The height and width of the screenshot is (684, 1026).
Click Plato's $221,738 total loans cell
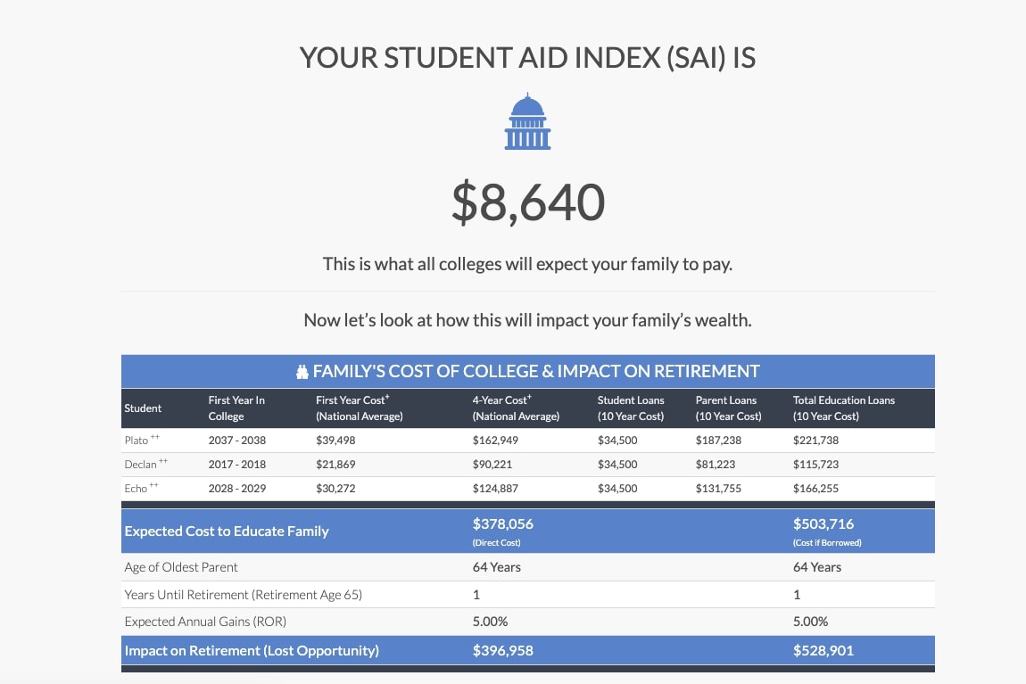(x=815, y=440)
